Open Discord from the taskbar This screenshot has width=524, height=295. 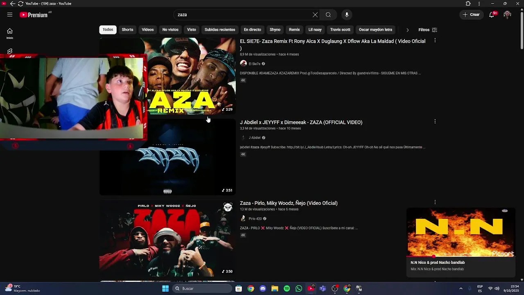(x=263, y=288)
